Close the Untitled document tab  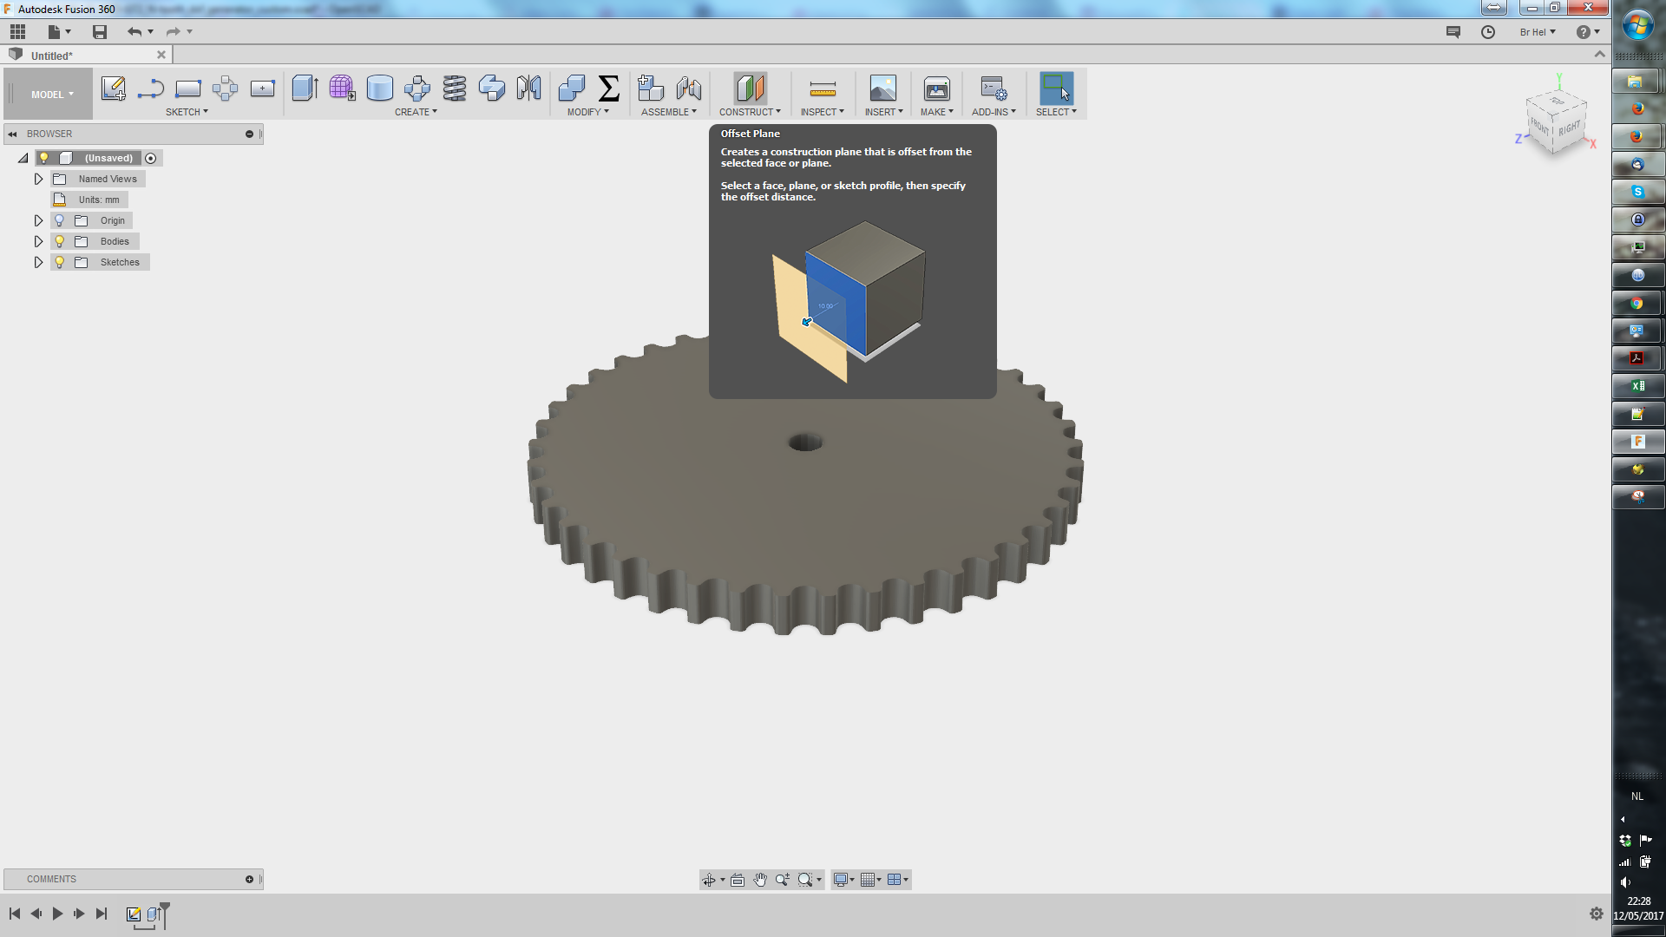coord(161,55)
